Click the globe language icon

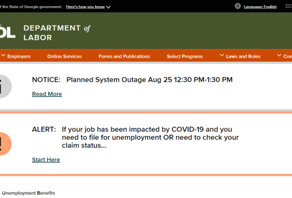click(x=238, y=7)
